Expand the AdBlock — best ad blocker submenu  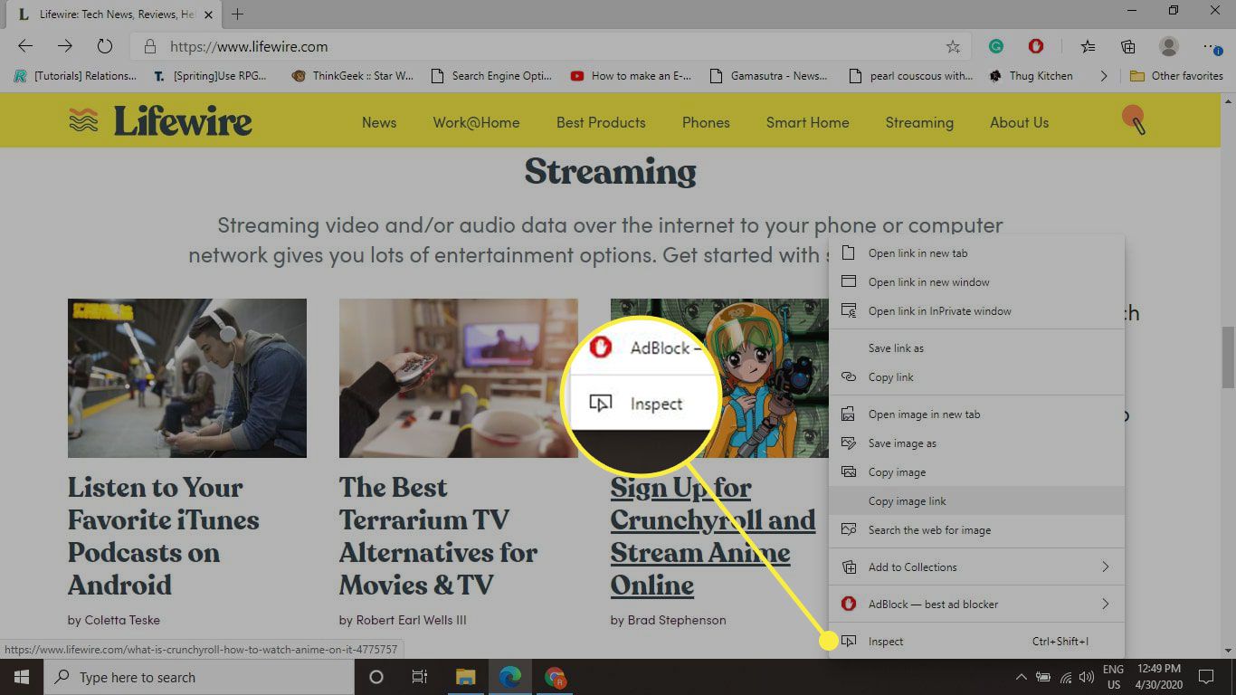[976, 605]
